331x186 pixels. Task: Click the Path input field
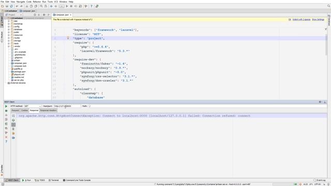tap(208, 106)
